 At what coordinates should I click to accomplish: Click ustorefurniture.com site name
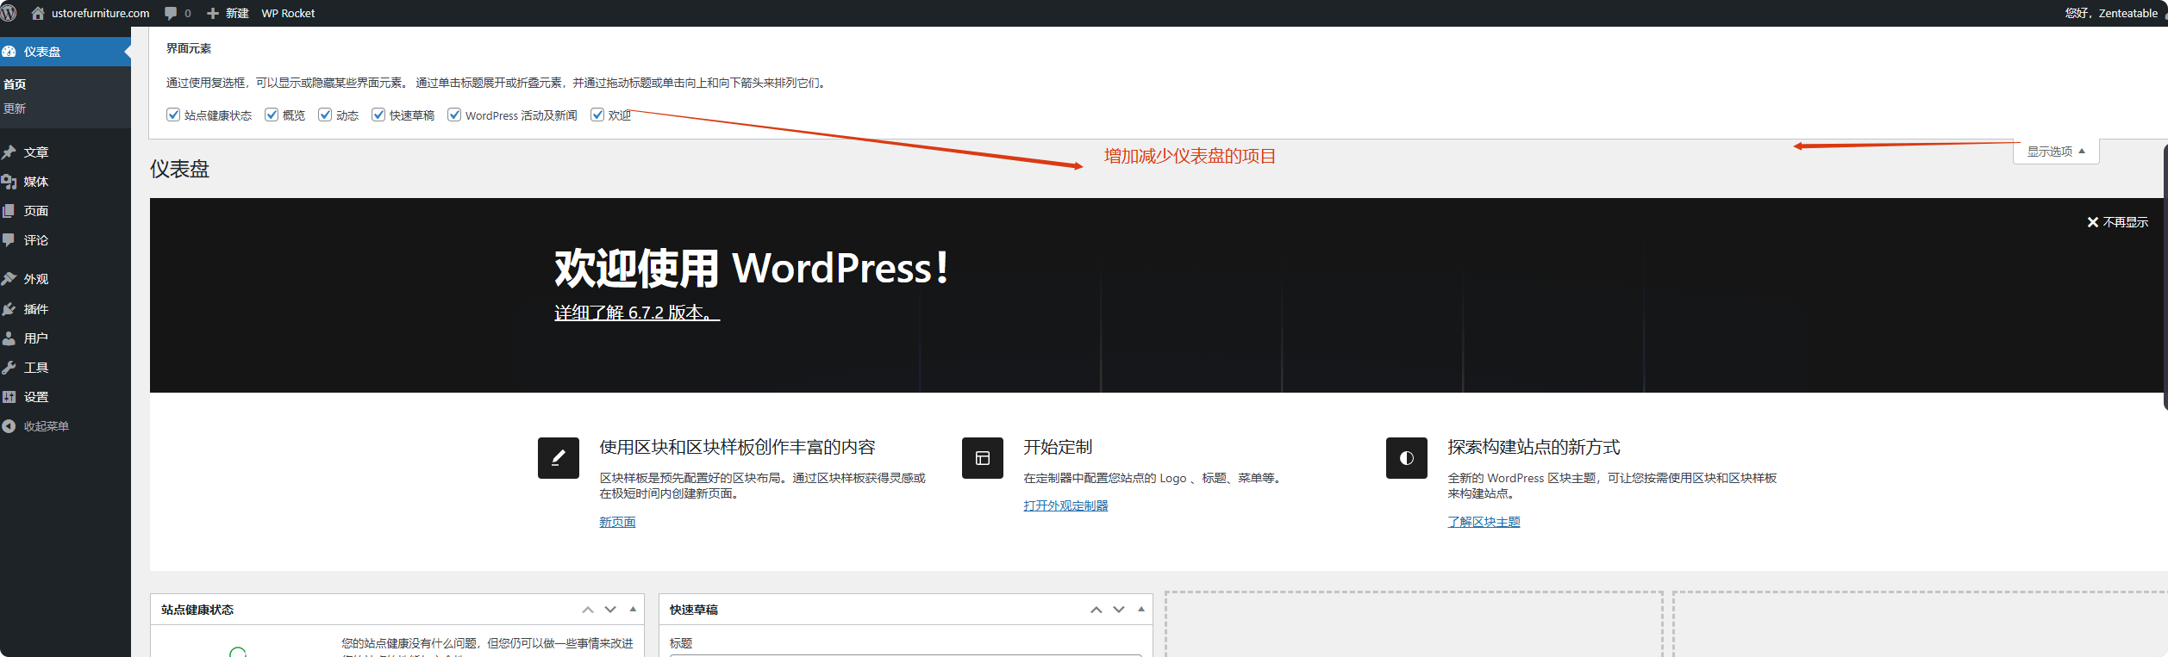[100, 13]
